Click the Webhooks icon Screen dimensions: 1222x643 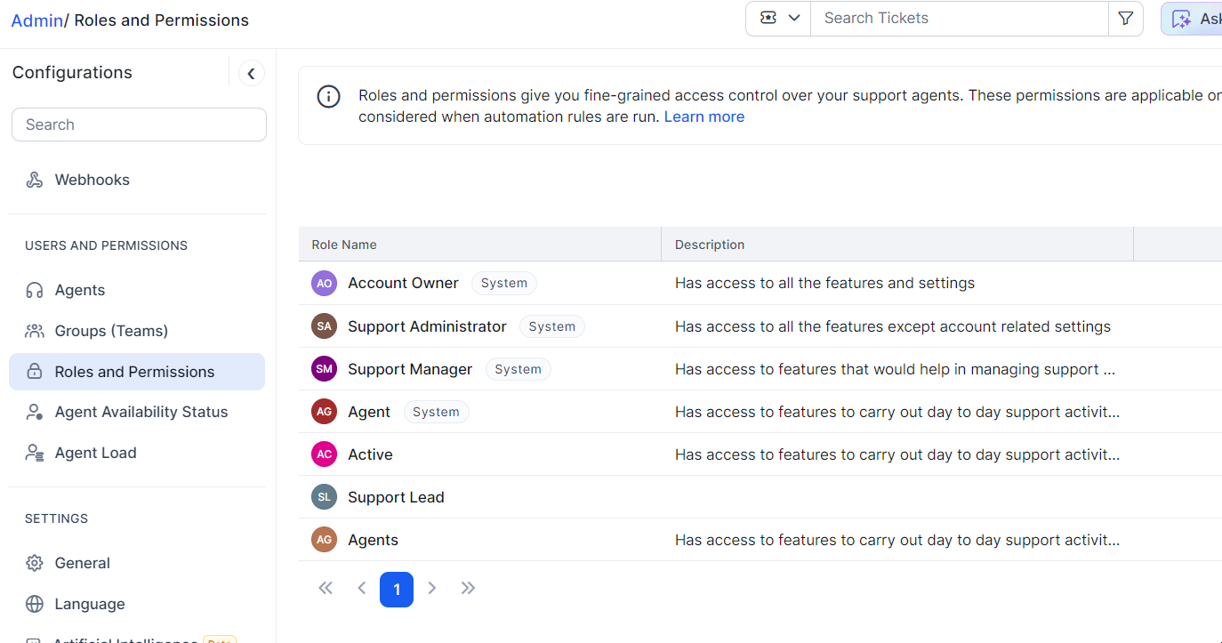(x=35, y=180)
